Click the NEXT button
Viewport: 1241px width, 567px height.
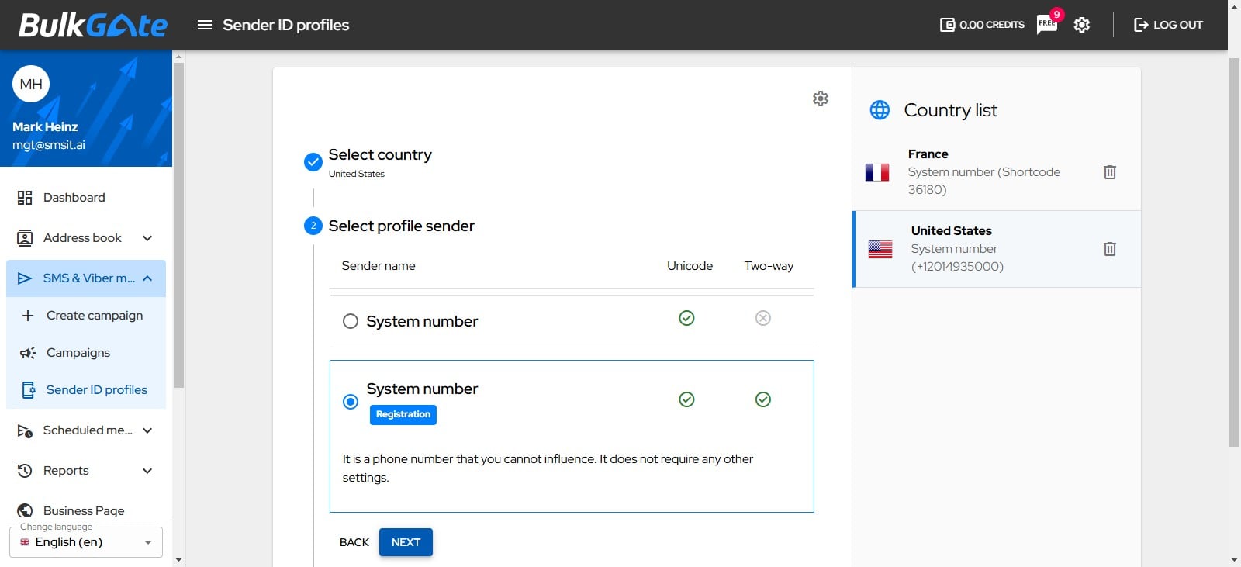click(x=406, y=542)
